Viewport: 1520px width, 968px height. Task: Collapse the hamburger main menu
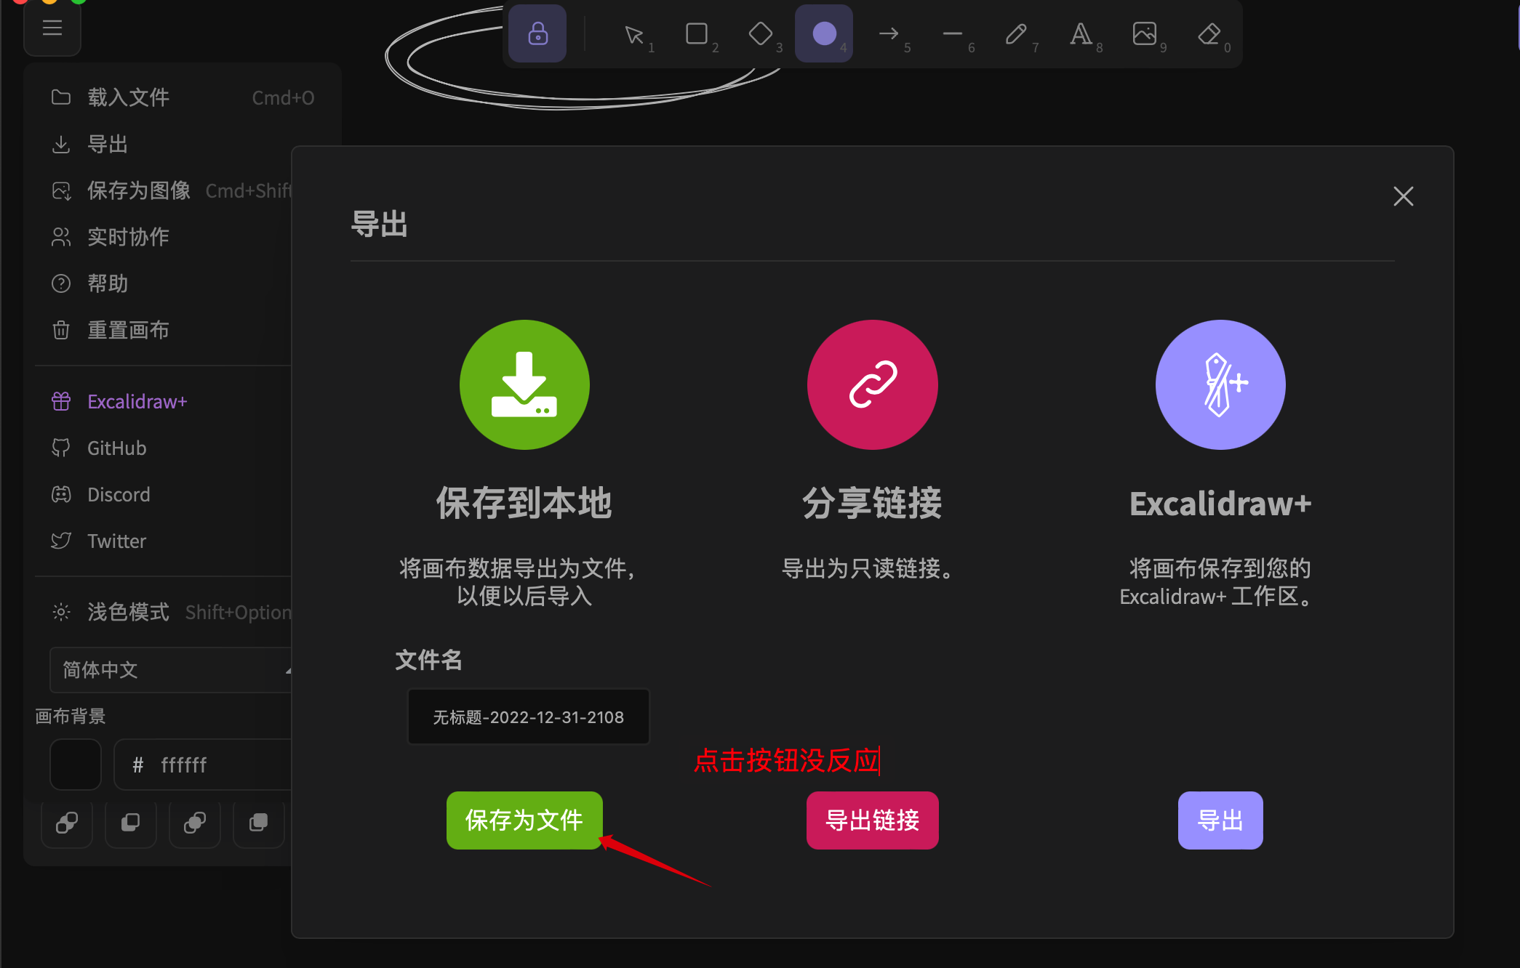(x=52, y=28)
